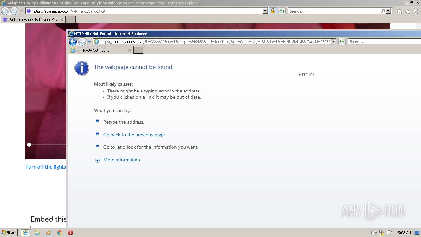Open recent pages dropdown in 404 window
The width and height of the screenshot is (421, 237).
[89, 42]
